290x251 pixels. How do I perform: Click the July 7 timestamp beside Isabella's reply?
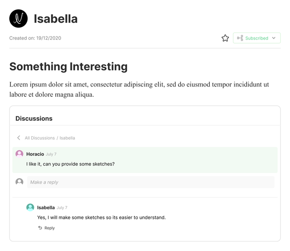point(62,208)
